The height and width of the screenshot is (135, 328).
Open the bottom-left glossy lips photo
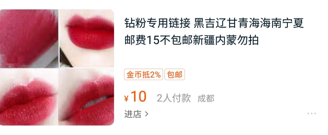tap(29, 97)
